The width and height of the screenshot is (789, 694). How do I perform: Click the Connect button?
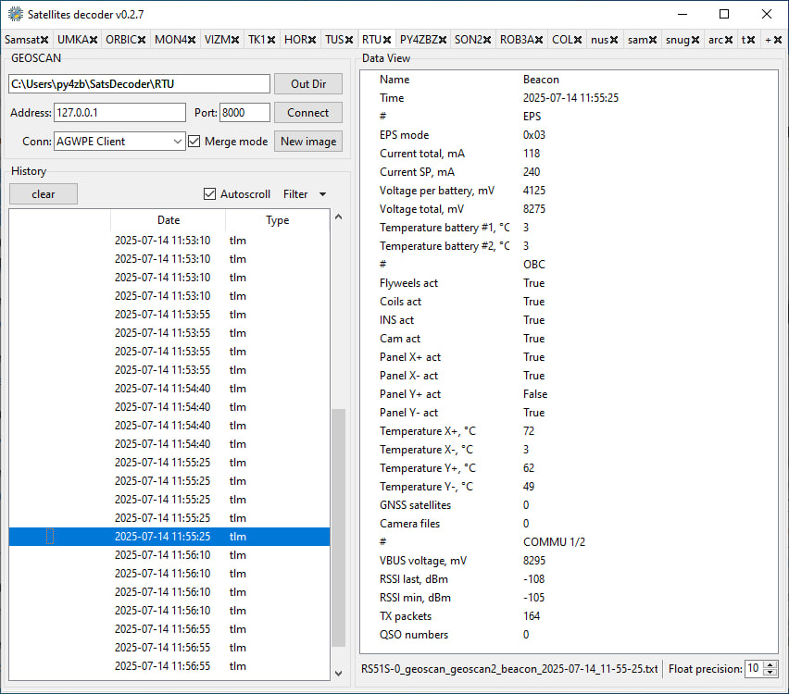pos(308,113)
